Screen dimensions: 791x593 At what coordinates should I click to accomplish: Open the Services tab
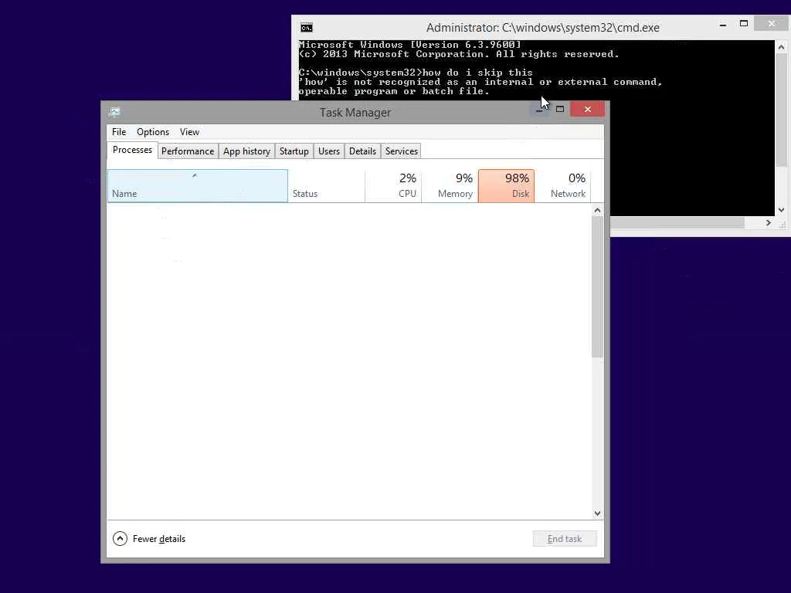click(x=402, y=151)
